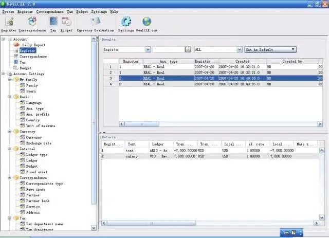Collapse the Account Settings tree node
The height and width of the screenshot is (238, 329).
coord(4,74)
